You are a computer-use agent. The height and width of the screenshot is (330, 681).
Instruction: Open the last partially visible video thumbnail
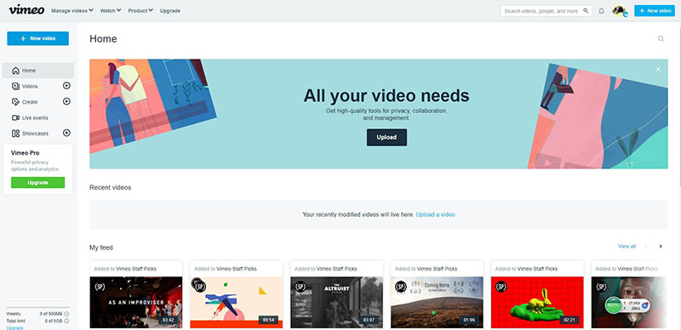tap(629, 302)
